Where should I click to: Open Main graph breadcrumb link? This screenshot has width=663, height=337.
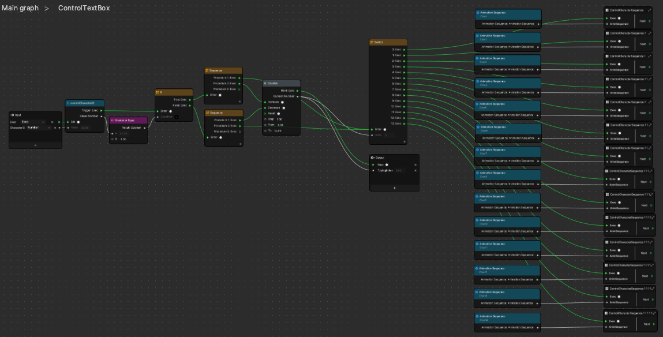pos(20,8)
